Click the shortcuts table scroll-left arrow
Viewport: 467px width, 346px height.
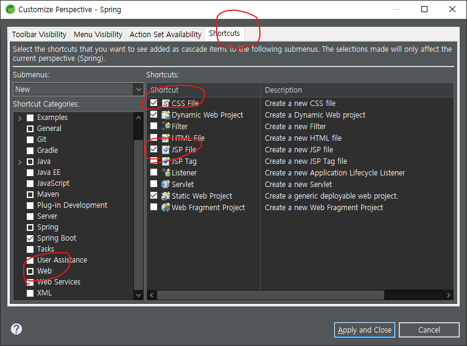click(x=152, y=295)
